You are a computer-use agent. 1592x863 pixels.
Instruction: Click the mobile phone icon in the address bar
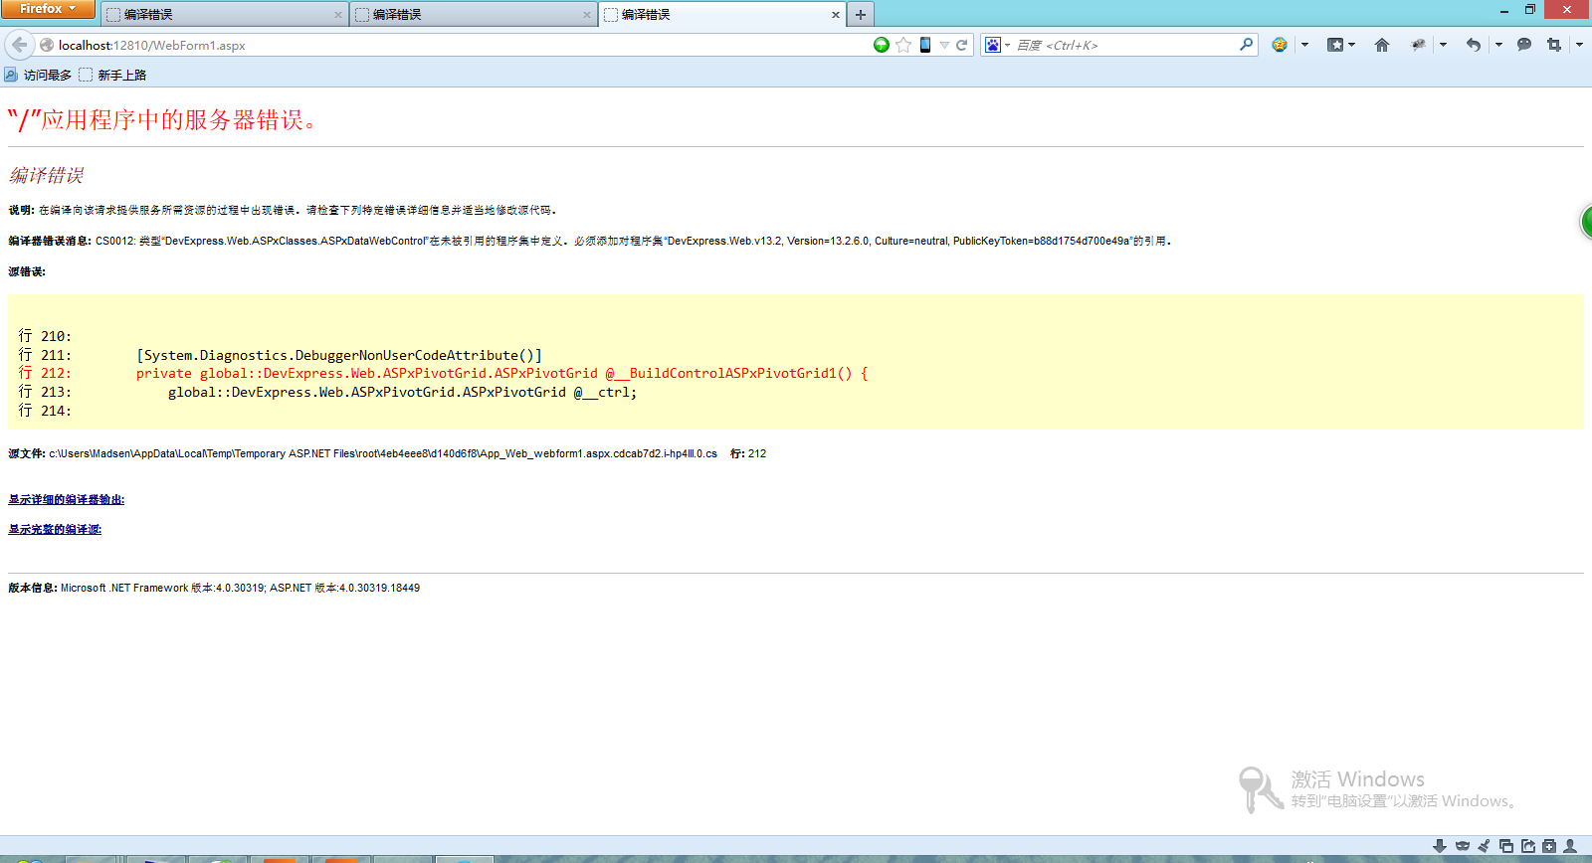click(925, 45)
